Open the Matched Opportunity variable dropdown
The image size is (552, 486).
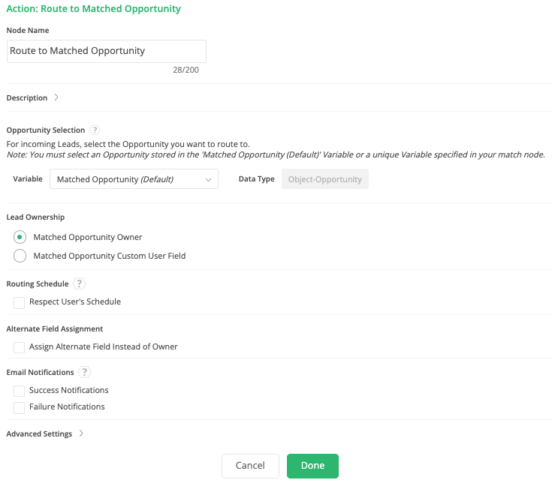(134, 179)
